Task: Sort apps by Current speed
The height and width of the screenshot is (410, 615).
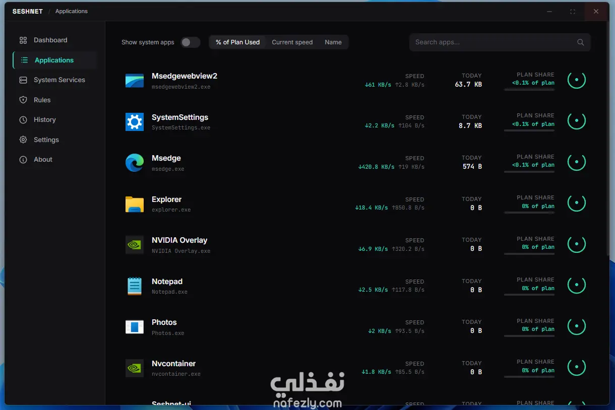Action: [x=292, y=42]
